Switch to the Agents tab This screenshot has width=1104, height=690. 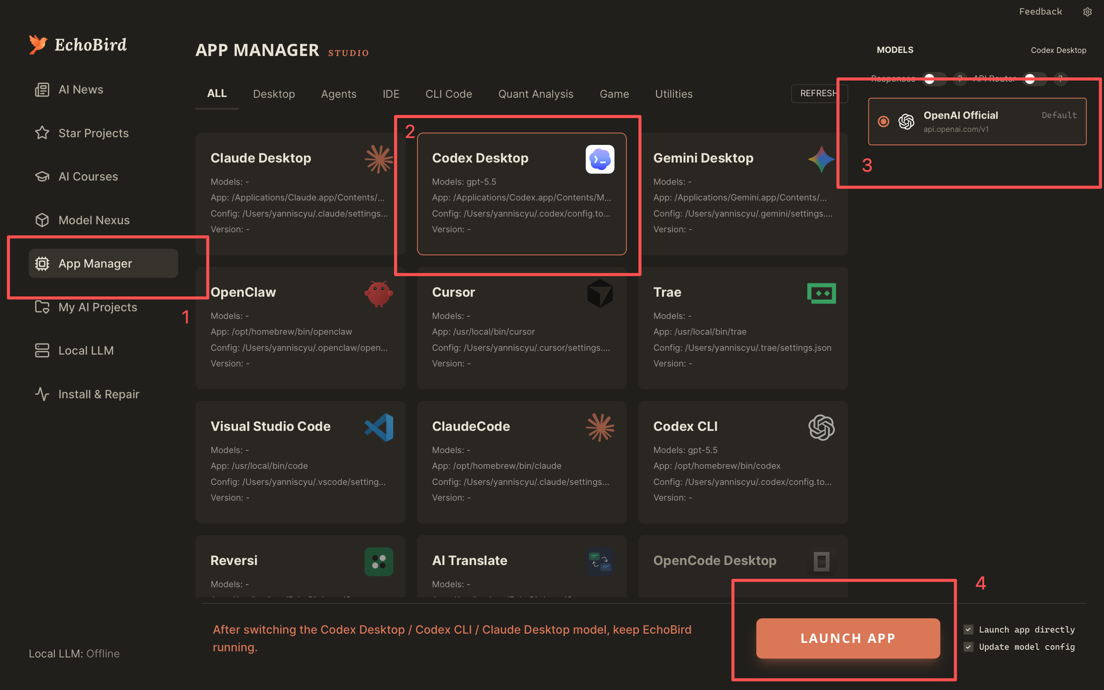pyautogui.click(x=338, y=94)
